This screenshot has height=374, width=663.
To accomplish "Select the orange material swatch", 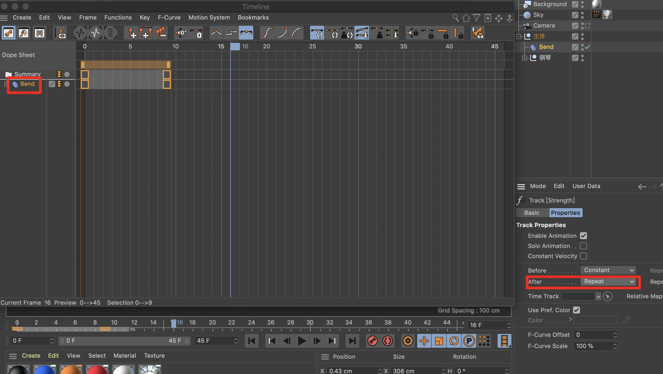I will (x=71, y=369).
